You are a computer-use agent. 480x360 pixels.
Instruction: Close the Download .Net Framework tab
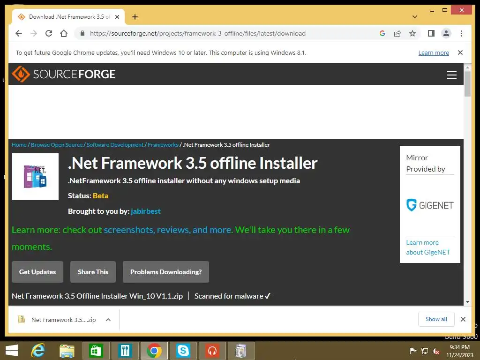pos(117,17)
